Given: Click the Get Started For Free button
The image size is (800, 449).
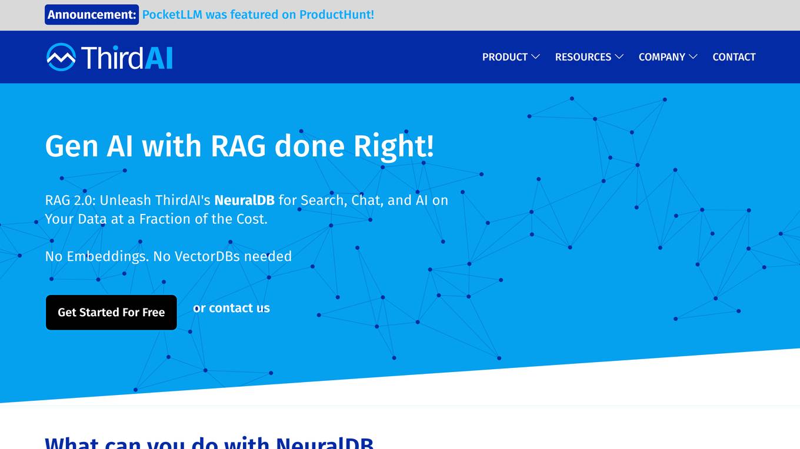Looking at the screenshot, I should click(x=111, y=313).
